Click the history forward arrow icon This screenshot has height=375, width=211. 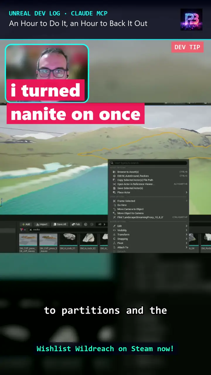[92, 224]
